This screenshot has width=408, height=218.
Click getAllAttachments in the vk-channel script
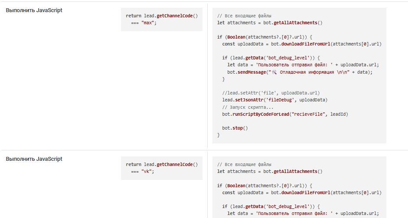point(295,172)
